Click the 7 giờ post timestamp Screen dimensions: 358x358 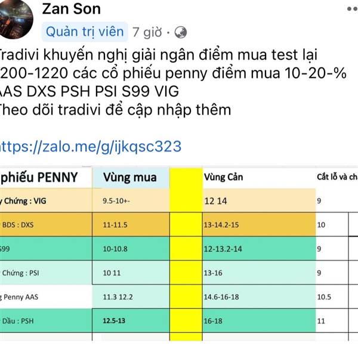[147, 32]
